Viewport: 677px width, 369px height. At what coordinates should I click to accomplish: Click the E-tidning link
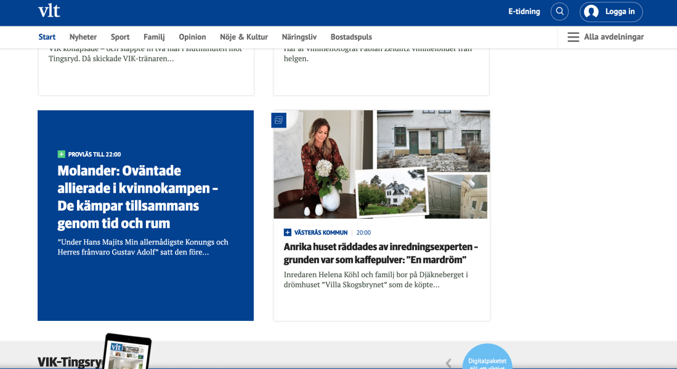(x=524, y=12)
